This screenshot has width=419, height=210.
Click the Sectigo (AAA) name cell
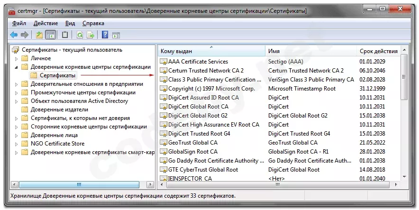coord(286,62)
